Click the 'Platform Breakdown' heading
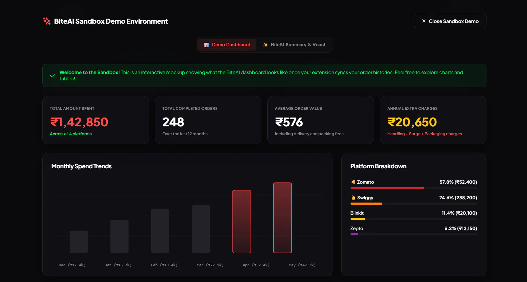 click(x=378, y=166)
